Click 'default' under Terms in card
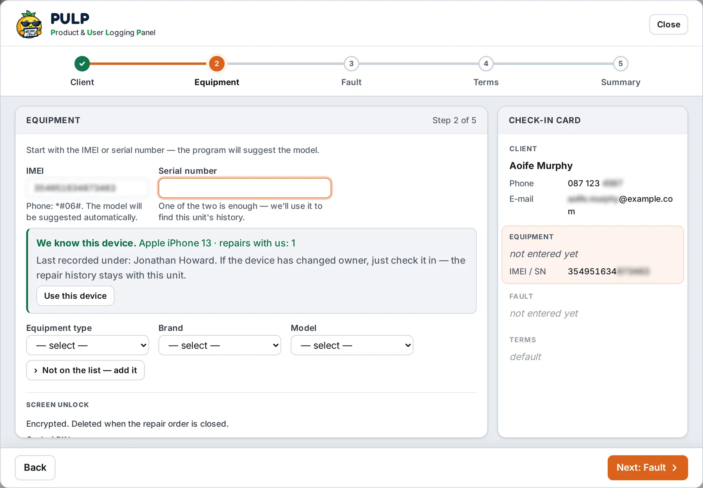The width and height of the screenshot is (703, 488). [525, 357]
